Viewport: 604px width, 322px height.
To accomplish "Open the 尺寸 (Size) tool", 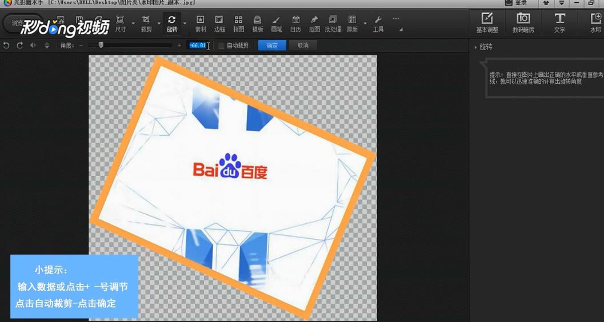I will [120, 24].
